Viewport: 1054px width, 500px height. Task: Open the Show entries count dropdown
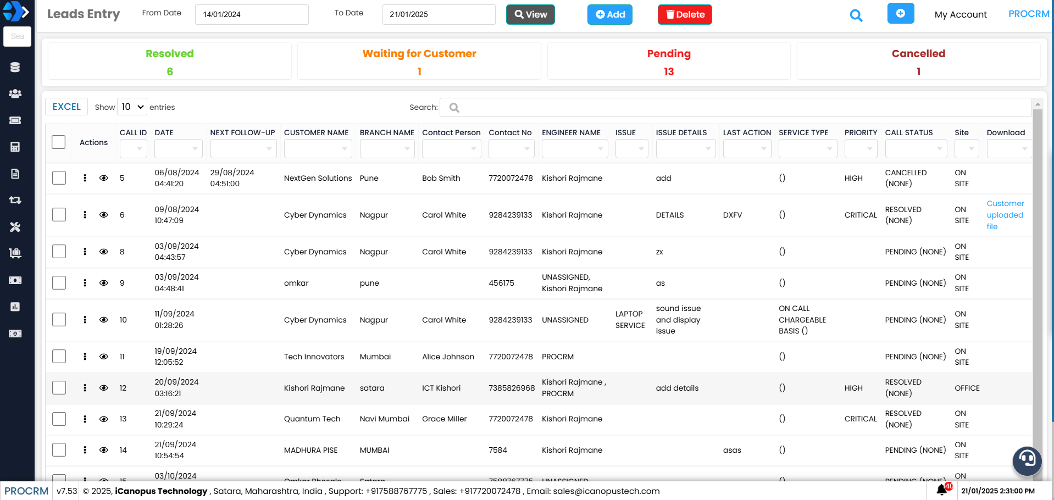coord(132,107)
